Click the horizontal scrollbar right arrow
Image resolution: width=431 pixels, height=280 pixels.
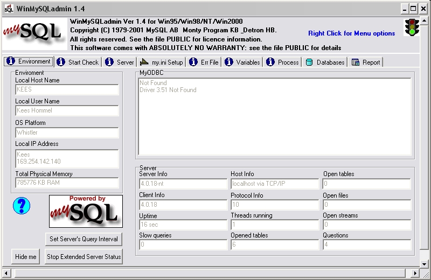(415, 273)
